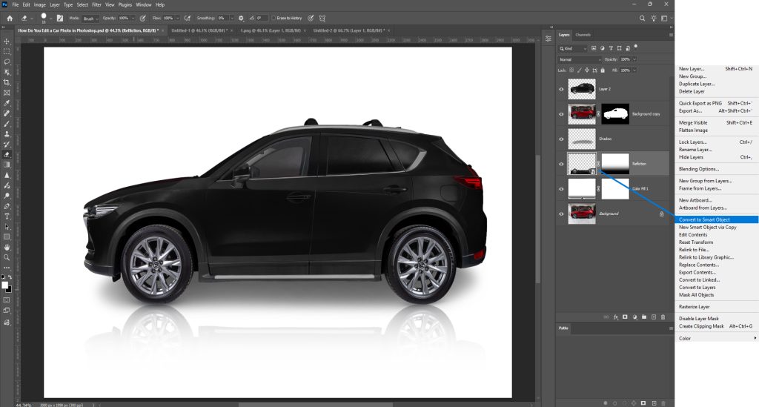Select the Frame tool
Screen dimensions: 759x407
coord(7,93)
